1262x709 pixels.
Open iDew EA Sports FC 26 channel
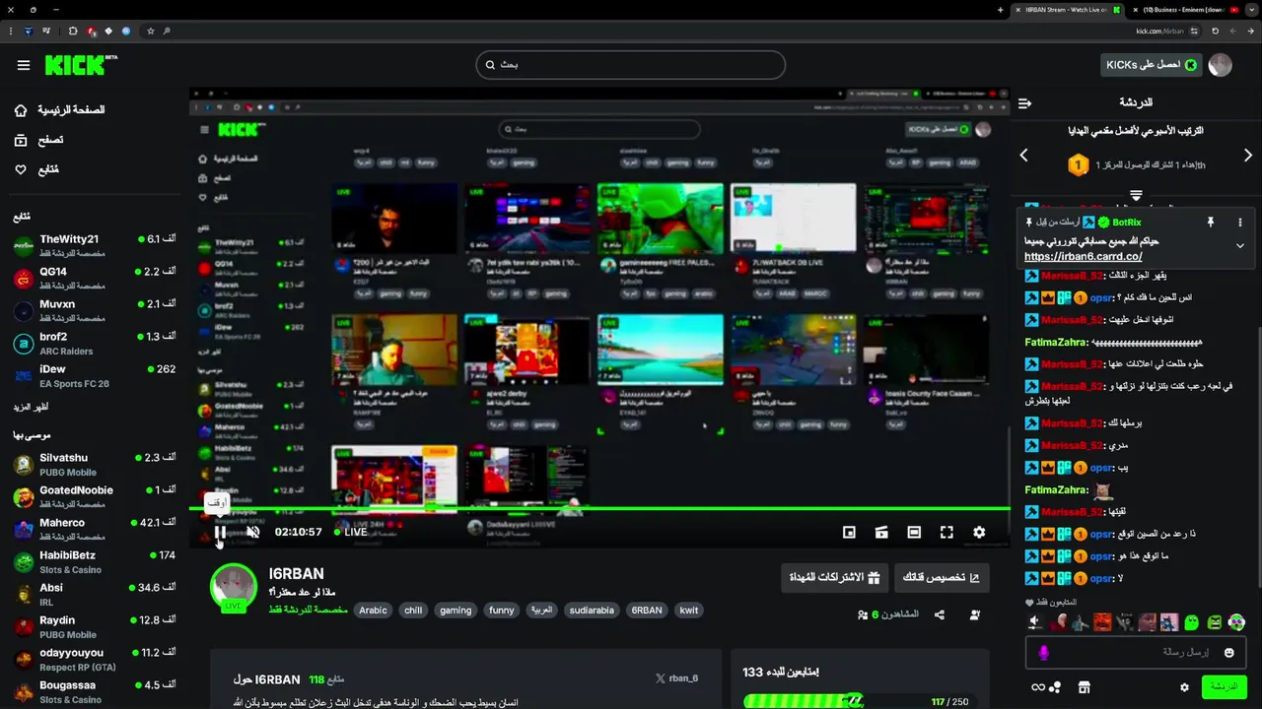(95, 375)
